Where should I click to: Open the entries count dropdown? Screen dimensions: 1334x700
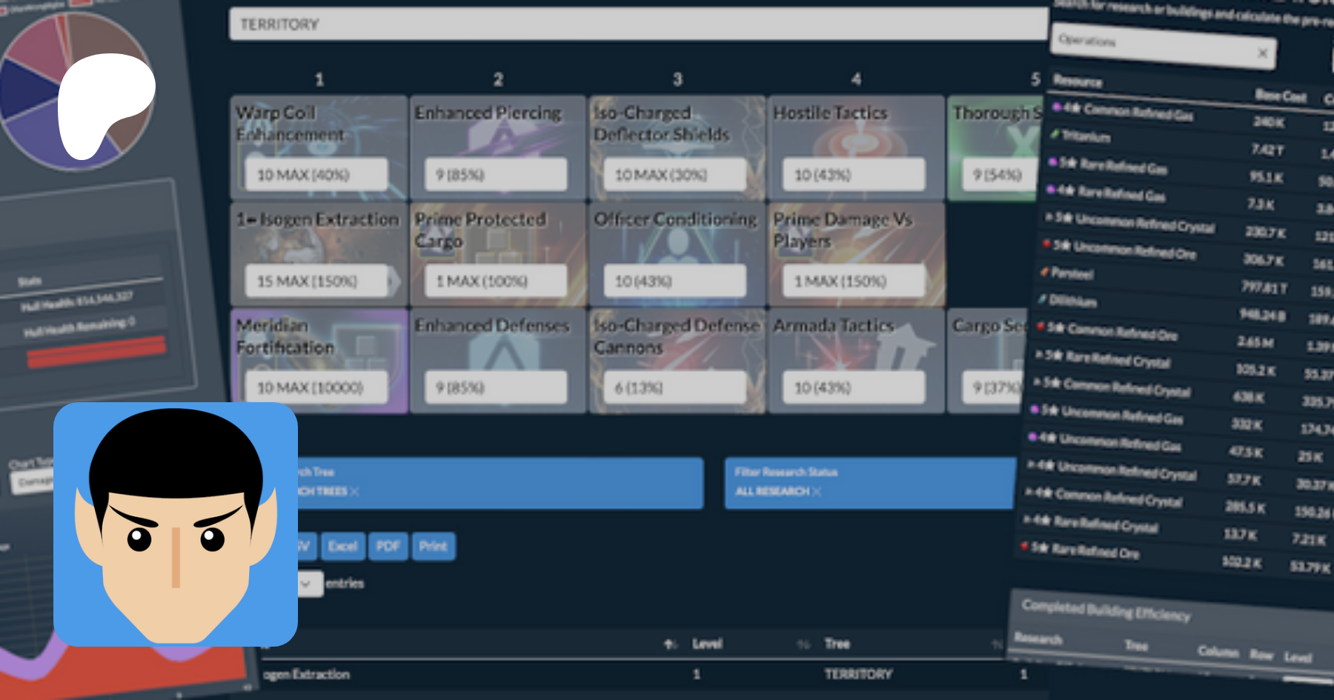(310, 584)
